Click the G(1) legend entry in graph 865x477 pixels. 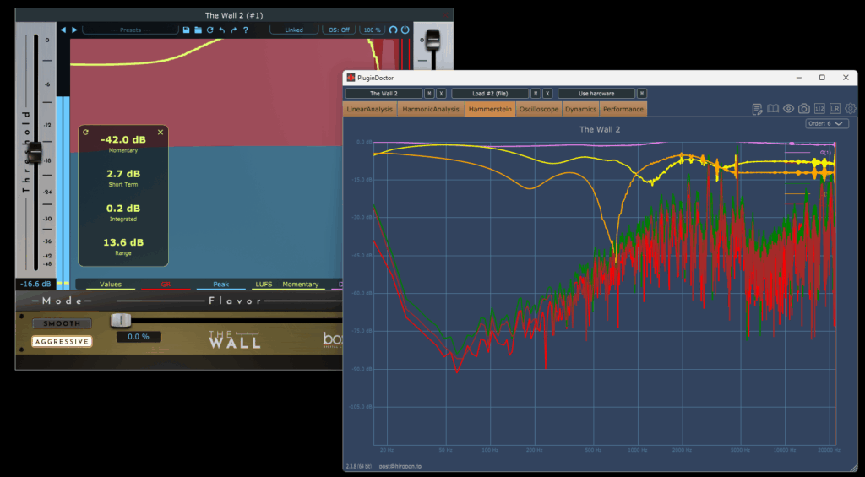coord(826,152)
